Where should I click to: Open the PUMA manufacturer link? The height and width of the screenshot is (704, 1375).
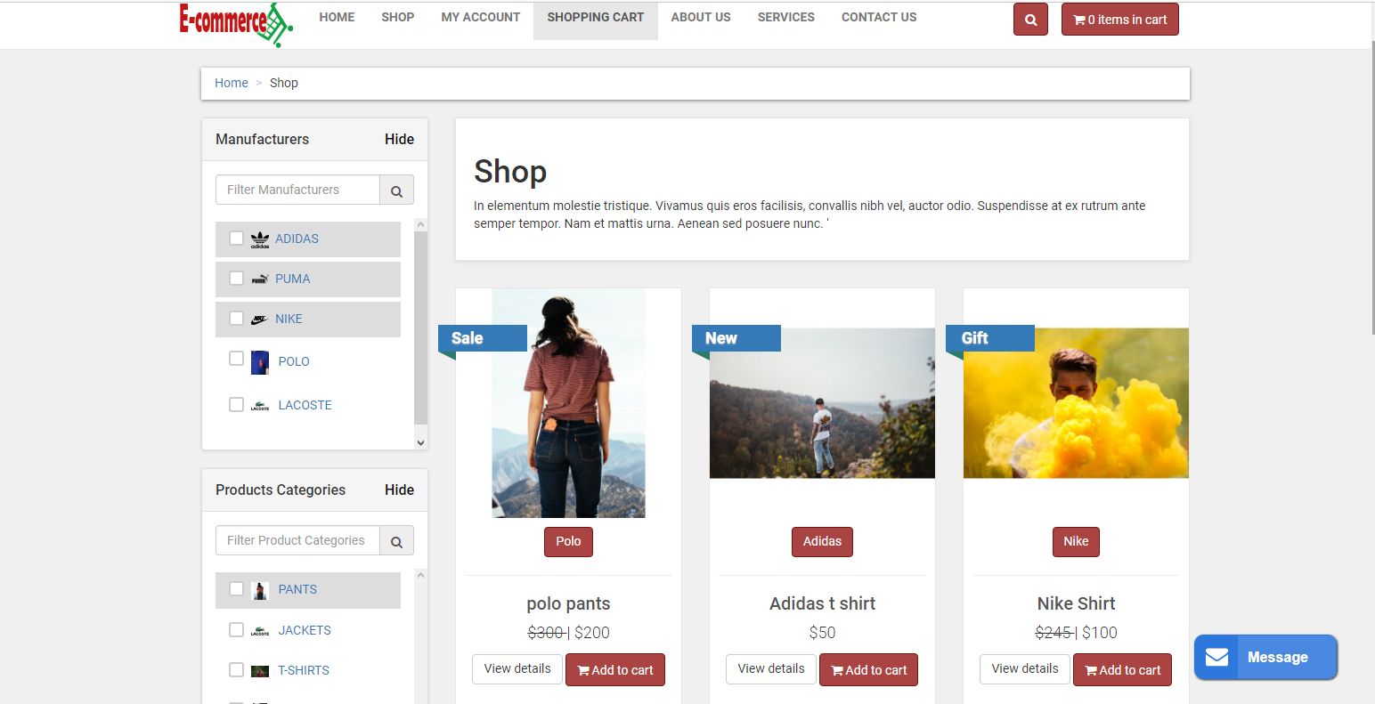coord(293,279)
